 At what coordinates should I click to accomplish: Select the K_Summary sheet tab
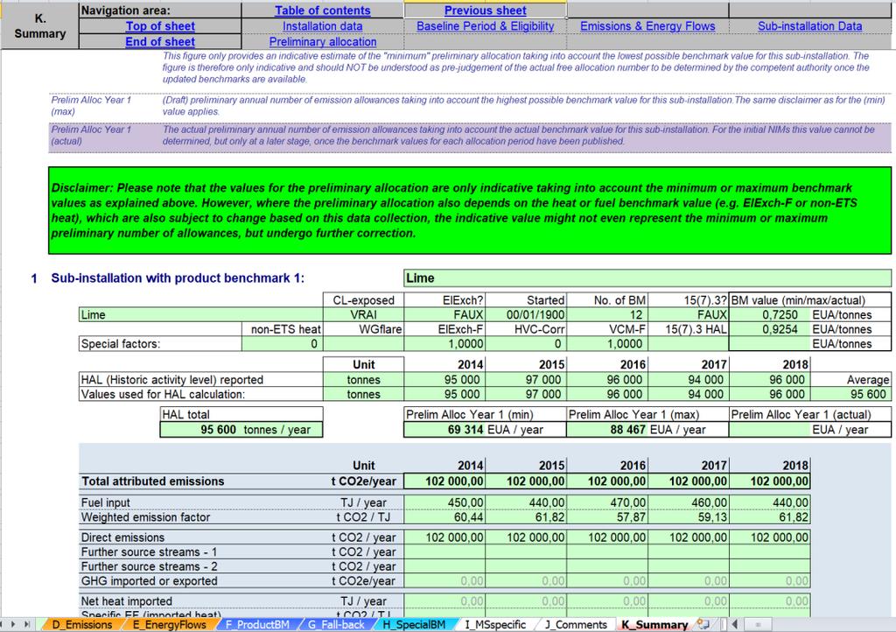pyautogui.click(x=654, y=625)
